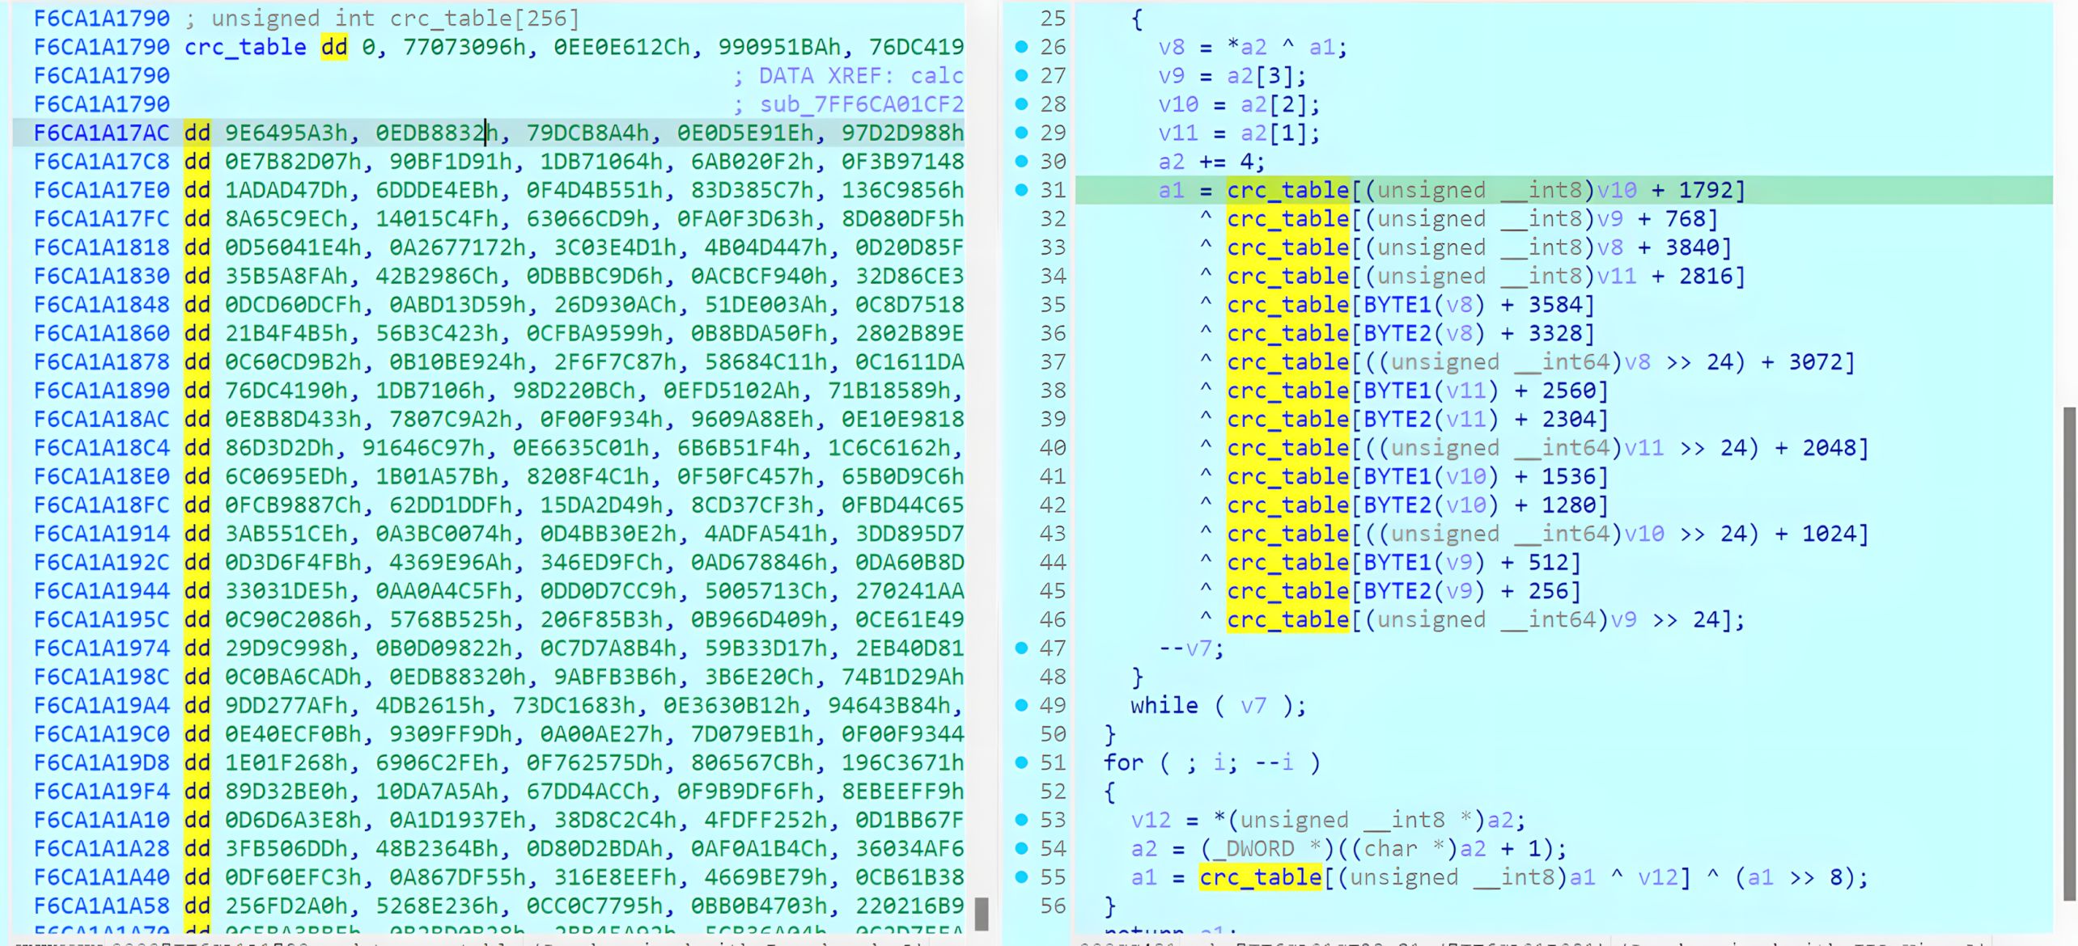Click variable v7 in the while condition
The image size is (2078, 946).
pyautogui.click(x=1253, y=706)
